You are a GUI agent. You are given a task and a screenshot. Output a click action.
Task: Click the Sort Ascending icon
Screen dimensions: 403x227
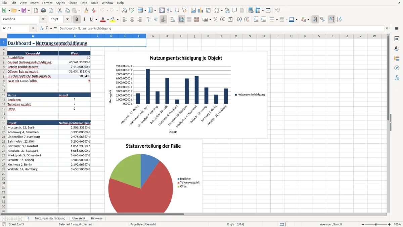(169, 10)
